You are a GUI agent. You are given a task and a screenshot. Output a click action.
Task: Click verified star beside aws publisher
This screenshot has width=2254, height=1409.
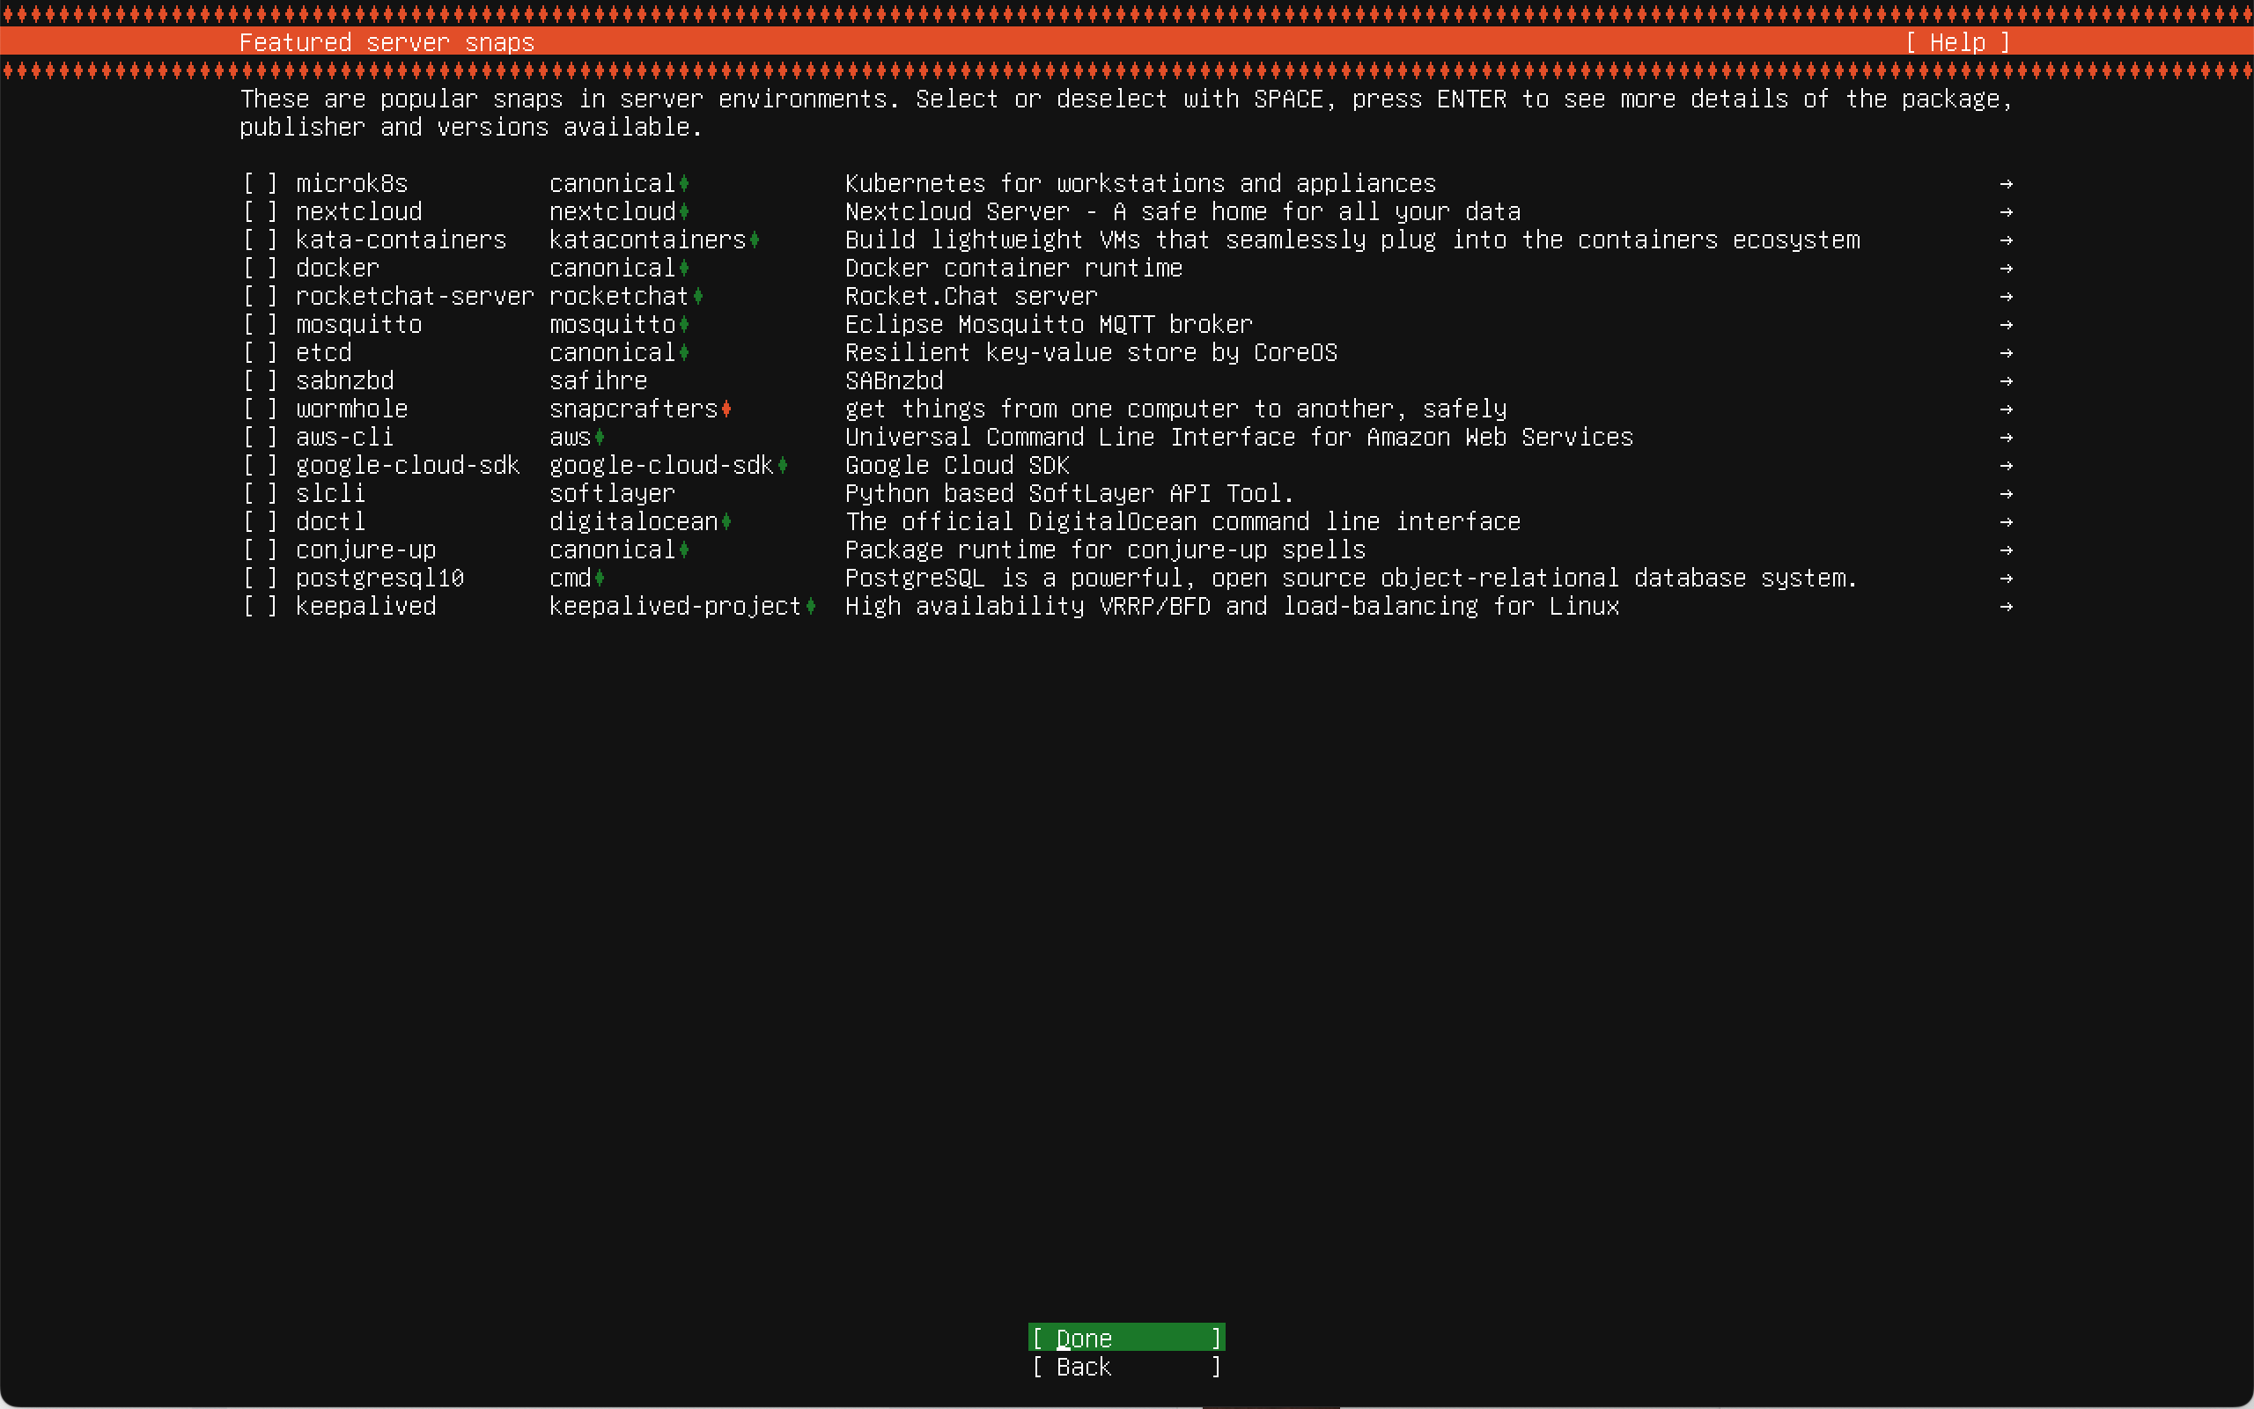600,437
